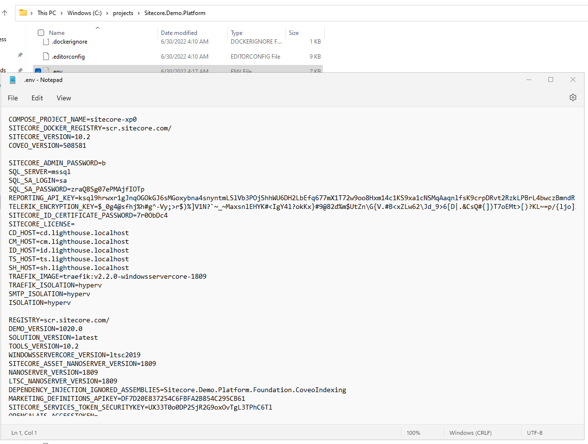Uncheck the .env file row checkbox
This screenshot has height=444, width=588.
tap(38, 71)
